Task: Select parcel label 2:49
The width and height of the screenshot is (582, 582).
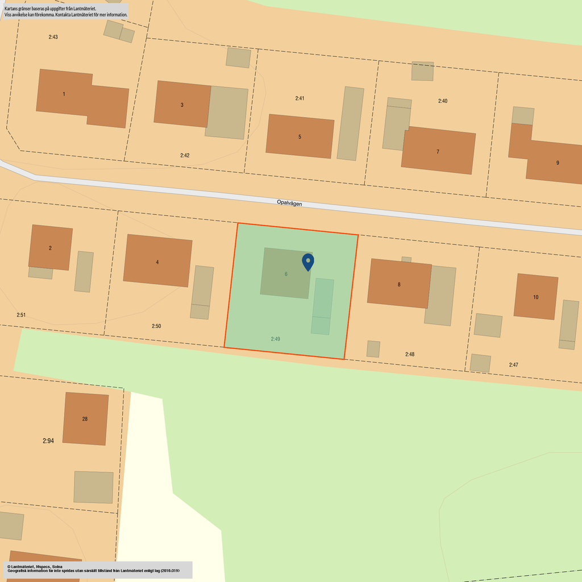Action: [x=275, y=339]
